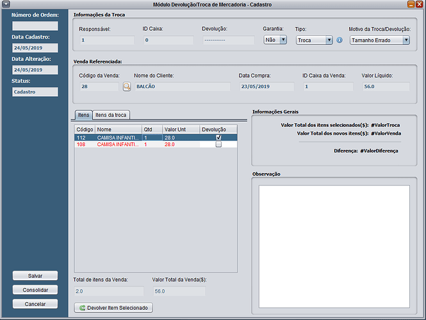Image resolution: width=426 pixels, height=320 pixels.
Task: Click the #ValorTroca value text
Action: click(x=385, y=125)
